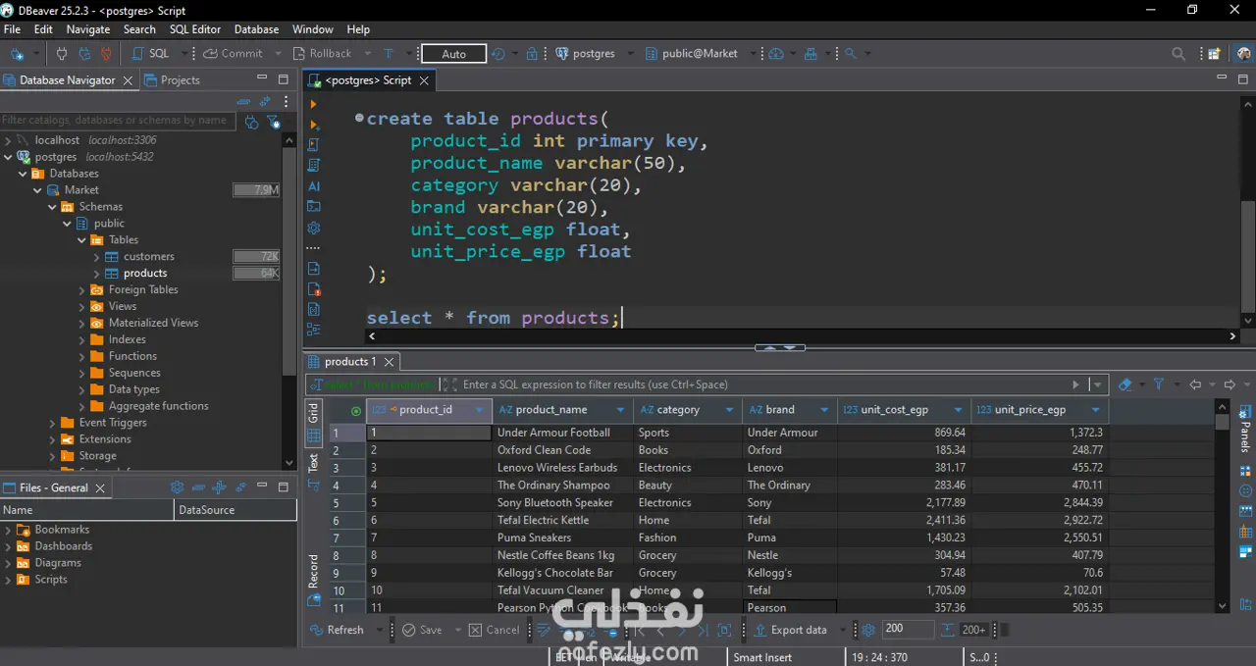Click the Save button in results bar
Screen dimensions: 1256x666
pos(422,630)
